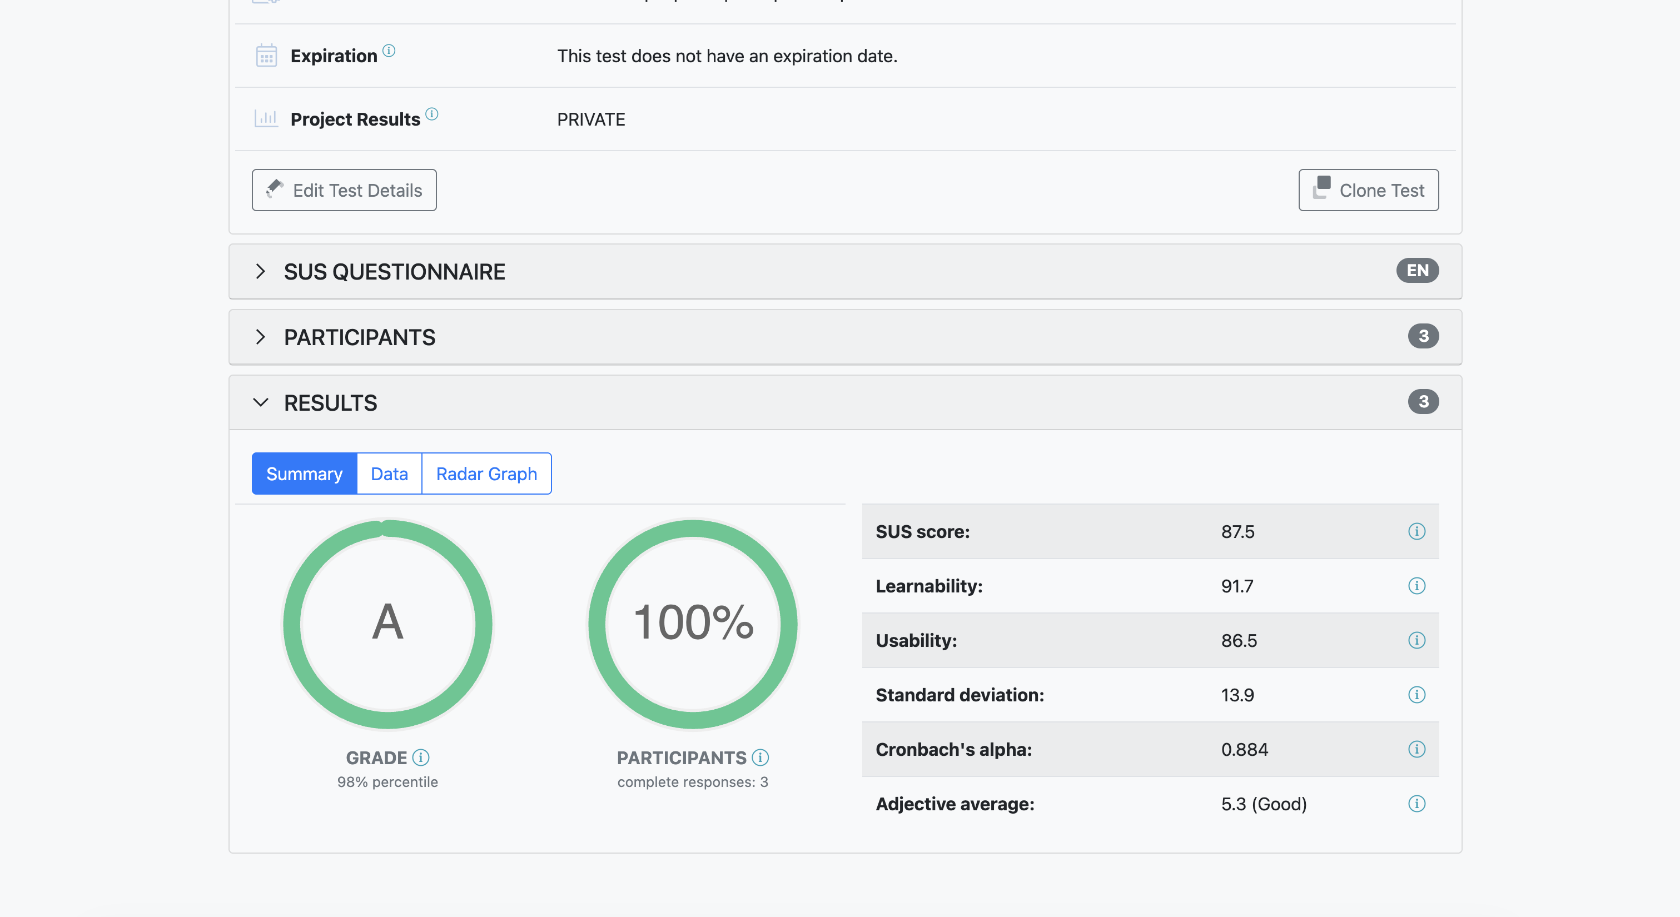
Task: Switch to the Data tab
Action: [x=389, y=474]
